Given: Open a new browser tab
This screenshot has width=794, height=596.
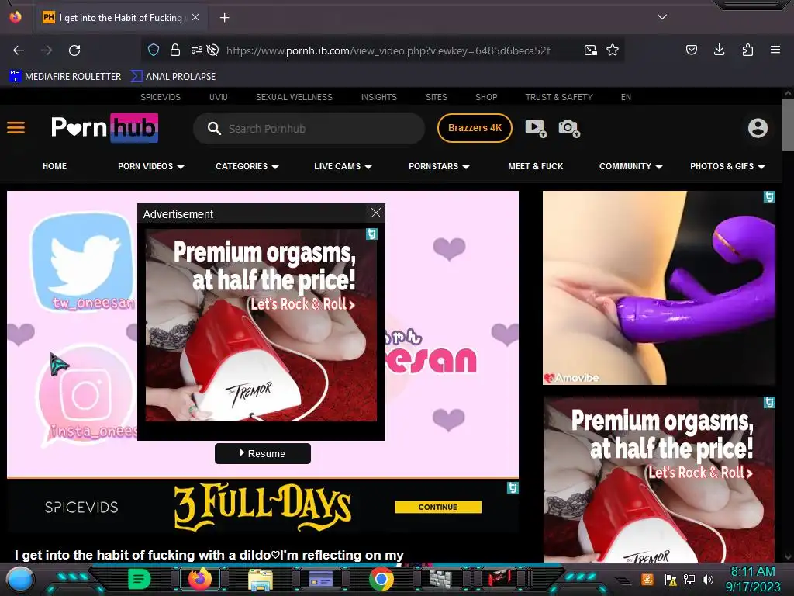Looking at the screenshot, I should click(224, 18).
